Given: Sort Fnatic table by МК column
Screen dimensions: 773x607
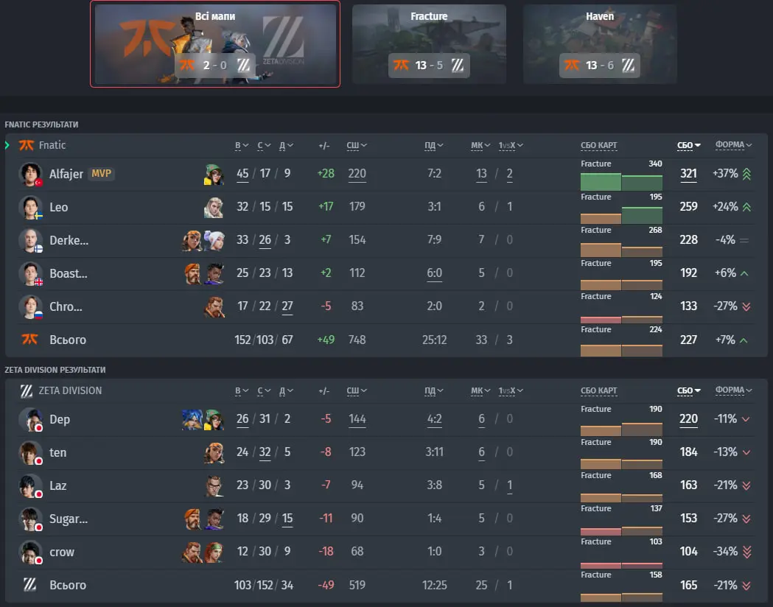Looking at the screenshot, I should pos(480,145).
